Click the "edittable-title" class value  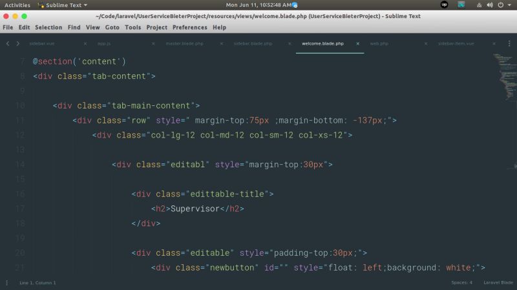227,194
